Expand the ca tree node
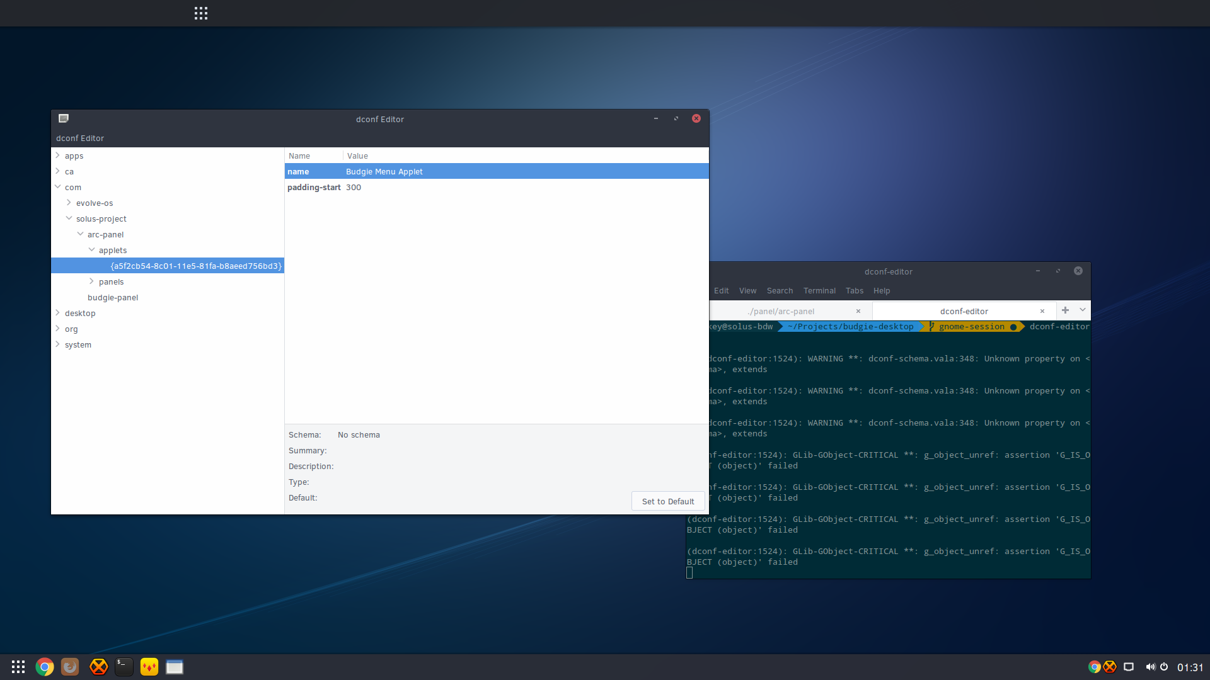Viewport: 1210px width, 680px height. click(57, 171)
